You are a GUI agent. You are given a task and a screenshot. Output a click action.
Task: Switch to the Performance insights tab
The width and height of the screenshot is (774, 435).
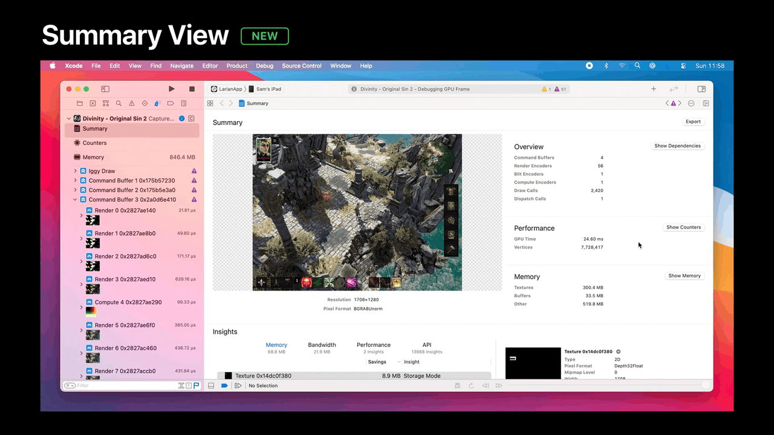coord(374,347)
